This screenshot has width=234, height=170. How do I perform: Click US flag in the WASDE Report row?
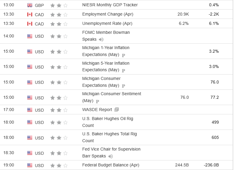(x=30, y=110)
